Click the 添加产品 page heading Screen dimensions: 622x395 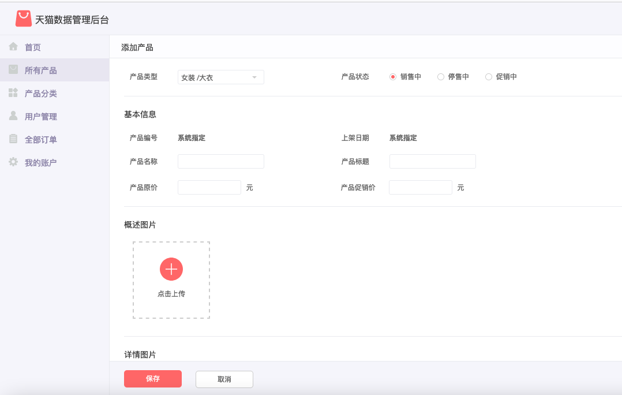[x=137, y=47]
